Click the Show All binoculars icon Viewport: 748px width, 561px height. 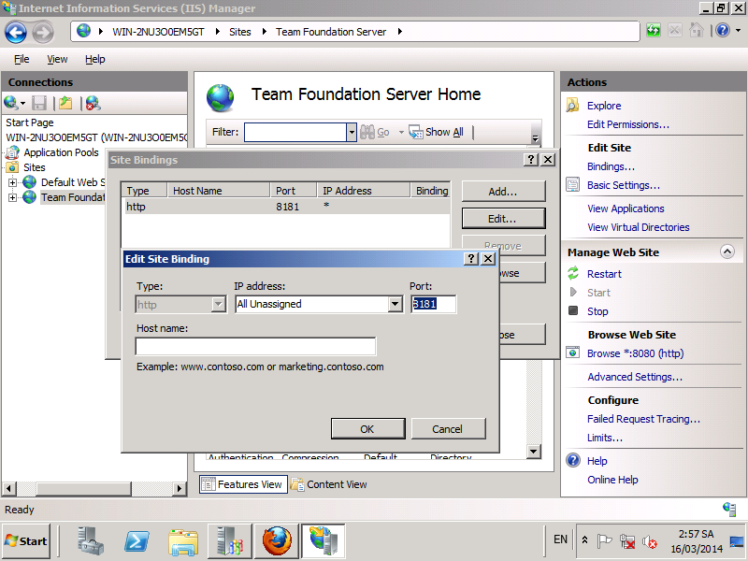click(x=415, y=132)
